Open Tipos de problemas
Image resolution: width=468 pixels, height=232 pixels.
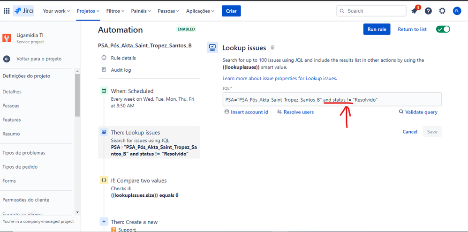tap(24, 153)
